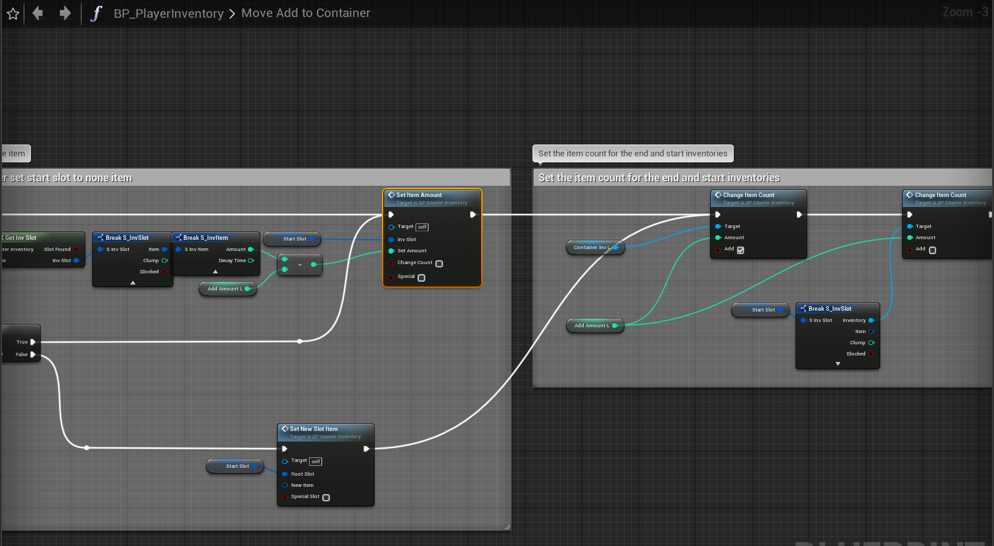The width and height of the screenshot is (994, 546).
Task: Go back with the left arrow
Action: coord(38,13)
